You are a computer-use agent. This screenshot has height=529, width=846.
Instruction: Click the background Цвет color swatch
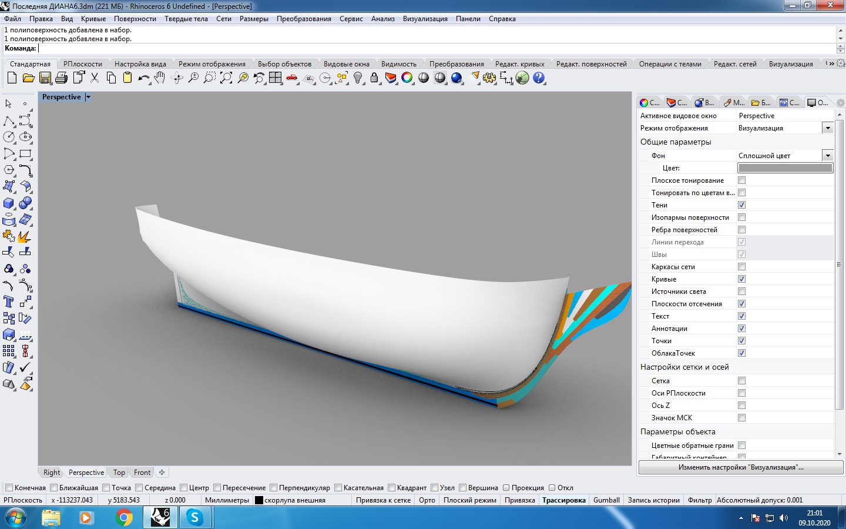pyautogui.click(x=785, y=168)
